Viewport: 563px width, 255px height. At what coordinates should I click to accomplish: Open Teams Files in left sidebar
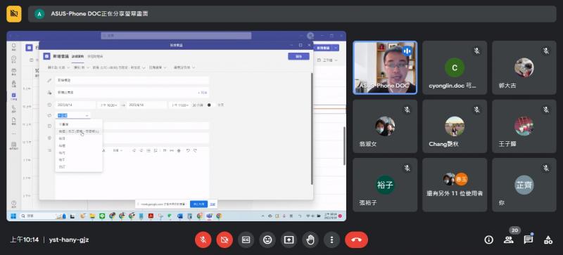pos(14,122)
